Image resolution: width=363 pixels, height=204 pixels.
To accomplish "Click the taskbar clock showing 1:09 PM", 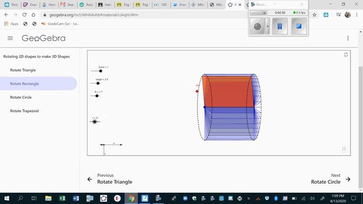I will [x=338, y=198].
